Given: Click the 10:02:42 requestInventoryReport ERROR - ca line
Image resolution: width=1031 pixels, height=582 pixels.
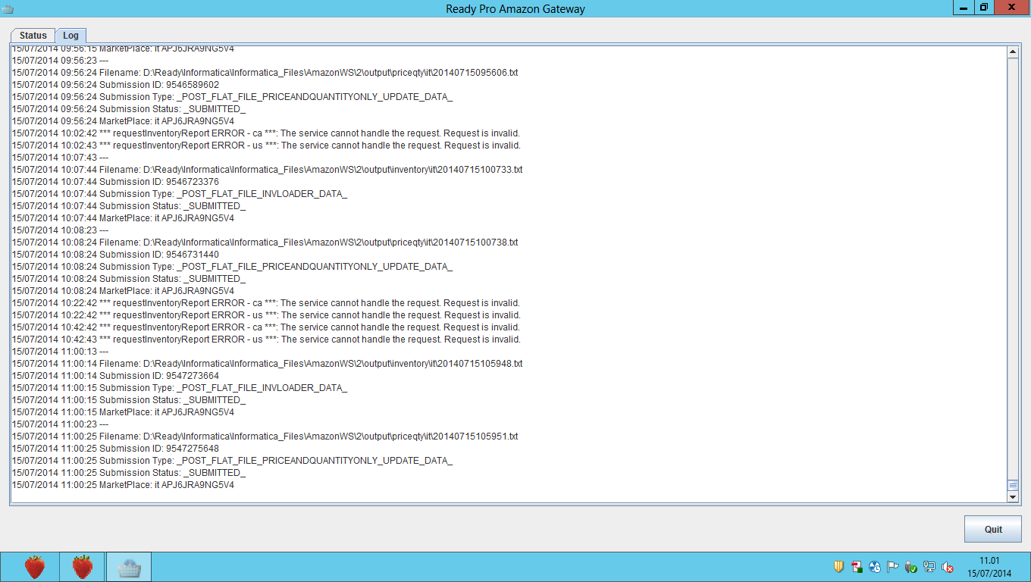Looking at the screenshot, I should pos(266,133).
